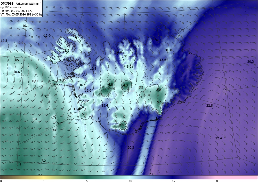Click the 10.6 precipitable water value
This screenshot has height=183, width=258.
[x=17, y=72]
